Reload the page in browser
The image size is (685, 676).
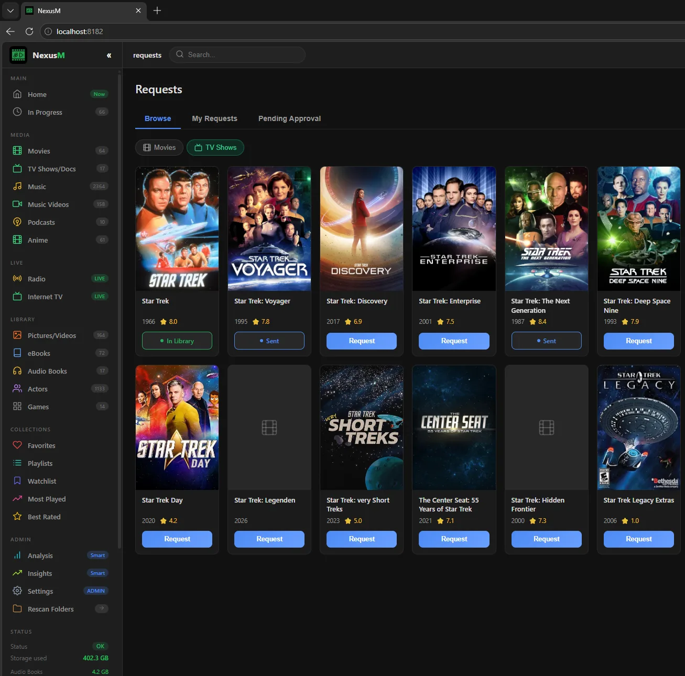pos(29,31)
